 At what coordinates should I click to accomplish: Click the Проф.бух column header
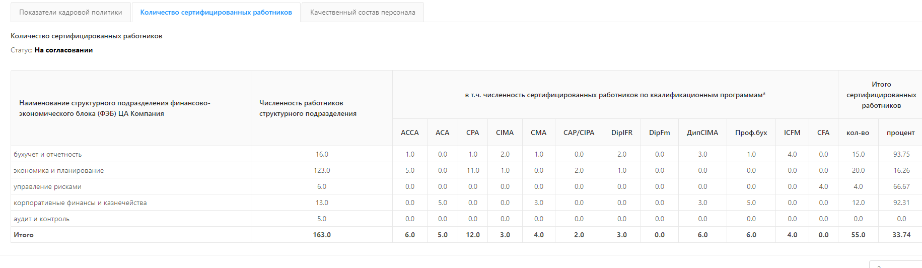coord(751,132)
